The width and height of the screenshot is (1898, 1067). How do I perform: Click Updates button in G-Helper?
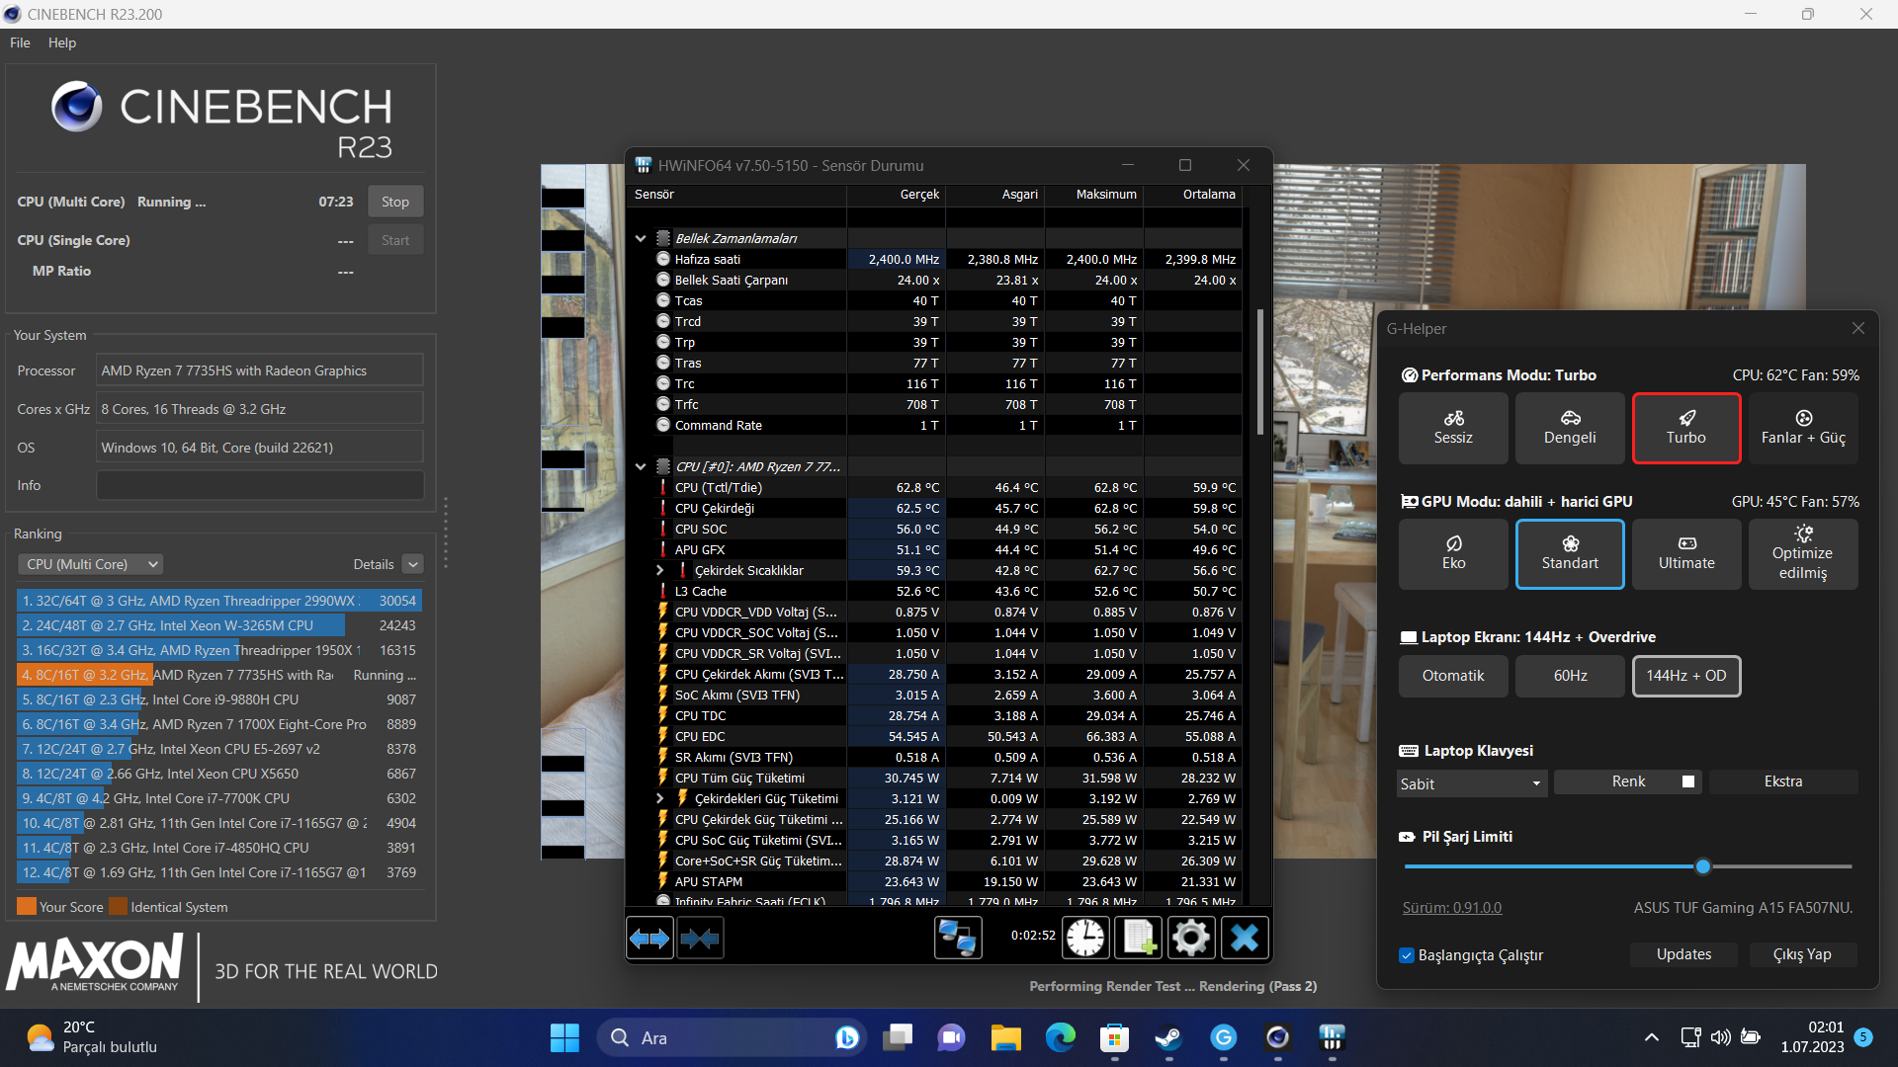1682,953
